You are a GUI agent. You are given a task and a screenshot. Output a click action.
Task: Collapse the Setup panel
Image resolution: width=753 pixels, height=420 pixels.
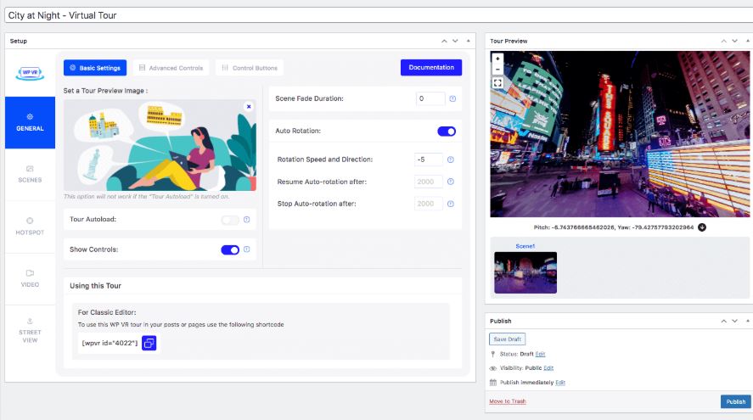pyautogui.click(x=468, y=41)
